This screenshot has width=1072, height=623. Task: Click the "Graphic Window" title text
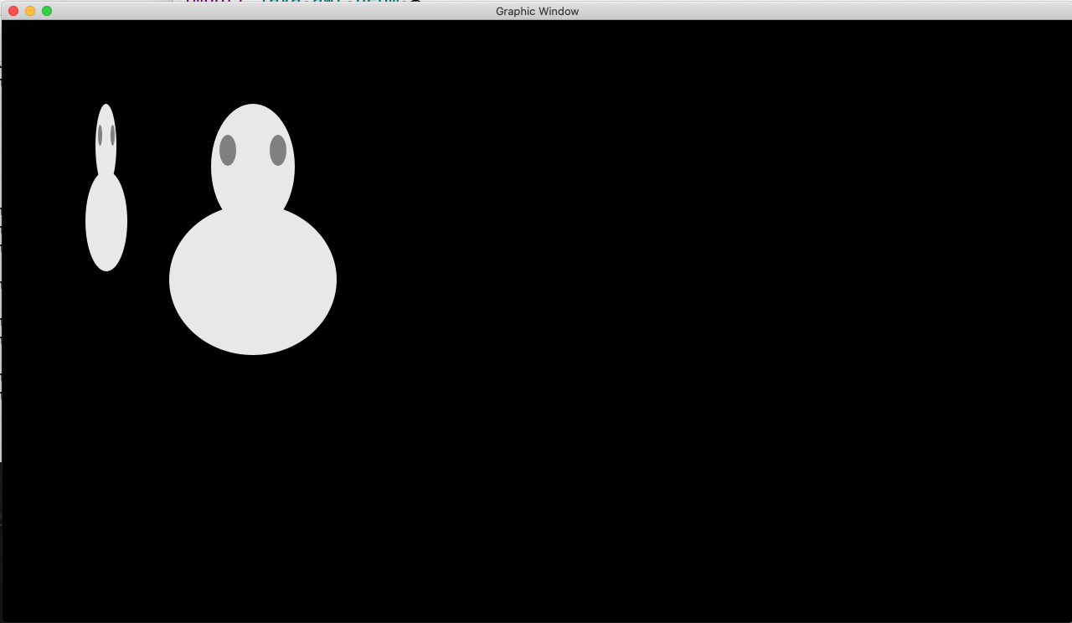537,11
